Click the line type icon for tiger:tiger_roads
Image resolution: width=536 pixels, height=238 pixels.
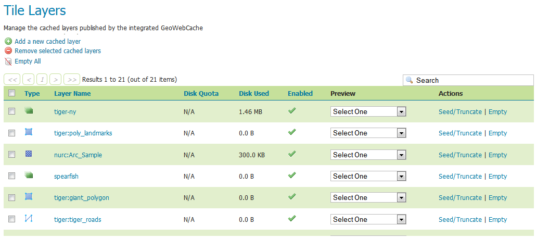[29, 219]
